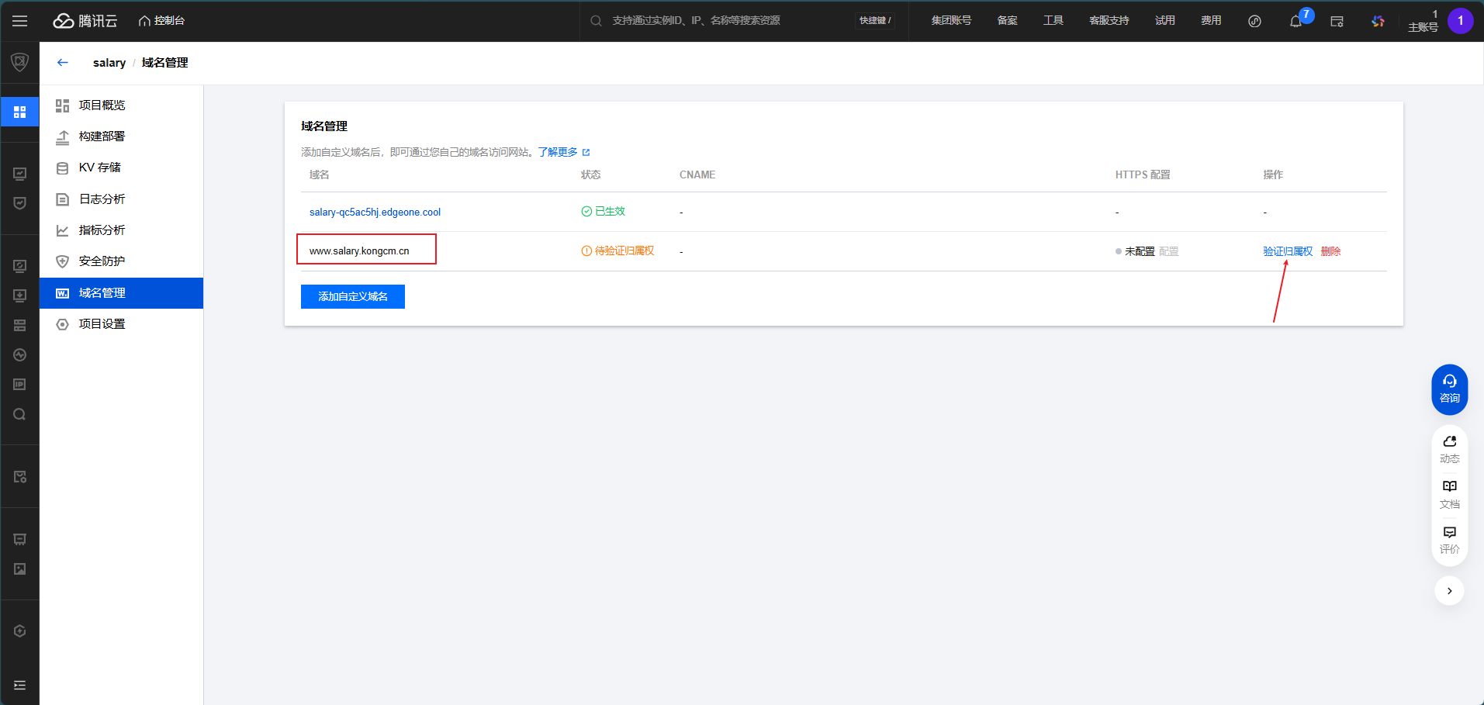Open the 咨询 consultation floating button
This screenshot has height=705, width=1484.
click(1449, 389)
